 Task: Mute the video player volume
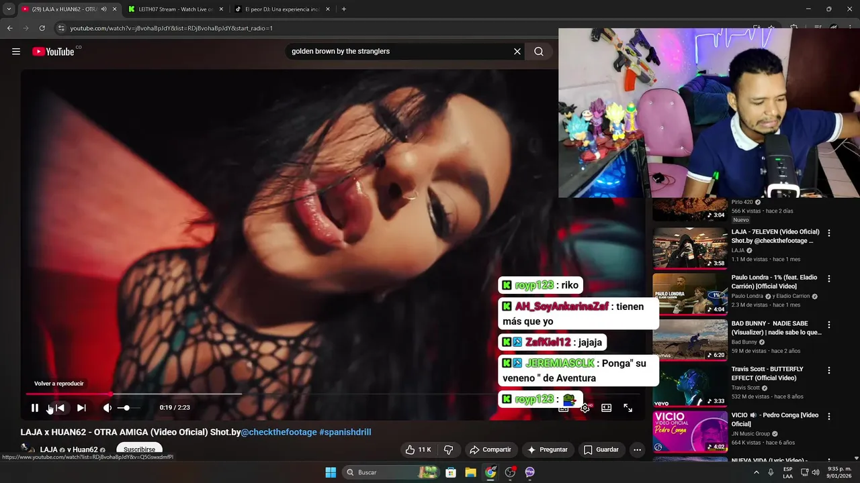click(x=107, y=408)
